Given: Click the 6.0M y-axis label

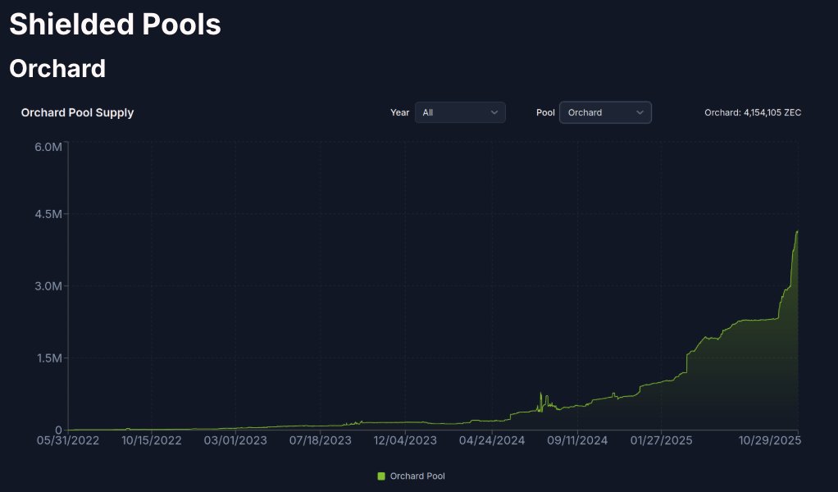Looking at the screenshot, I should pyautogui.click(x=48, y=147).
